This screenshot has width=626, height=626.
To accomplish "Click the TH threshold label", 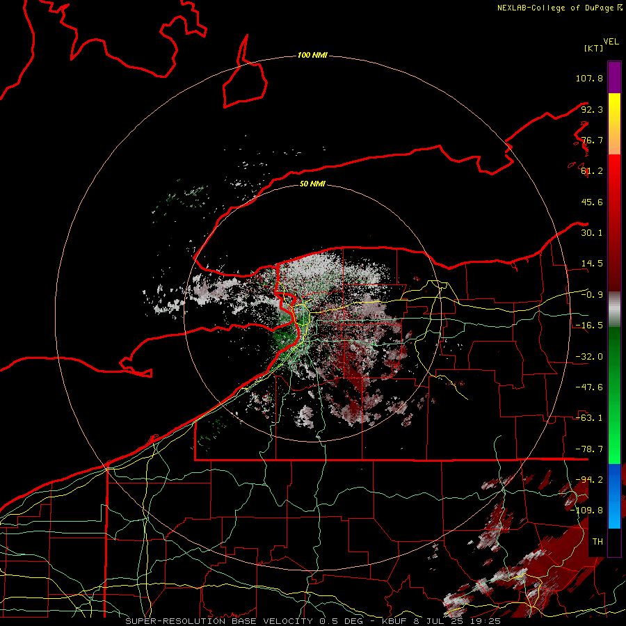I will point(597,542).
